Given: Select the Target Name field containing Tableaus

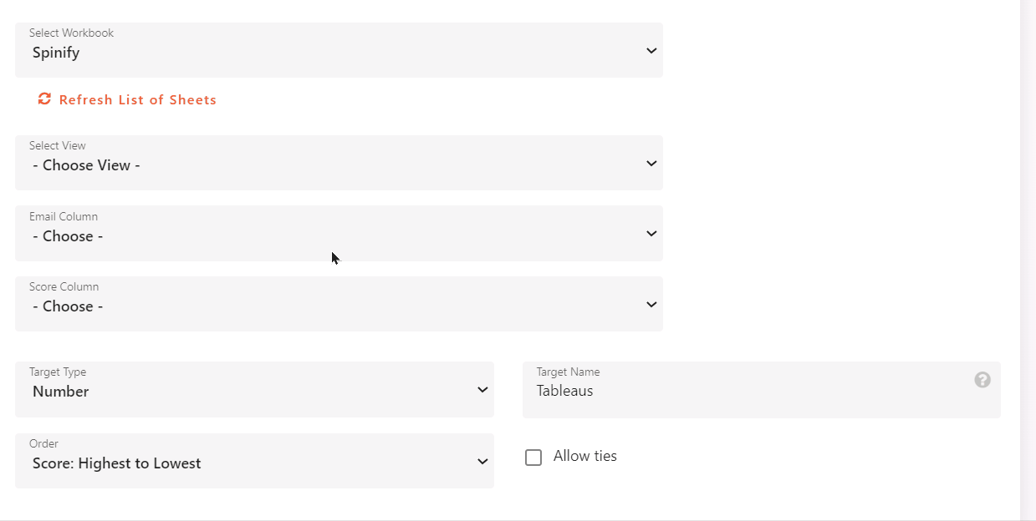Looking at the screenshot, I should tap(753, 391).
